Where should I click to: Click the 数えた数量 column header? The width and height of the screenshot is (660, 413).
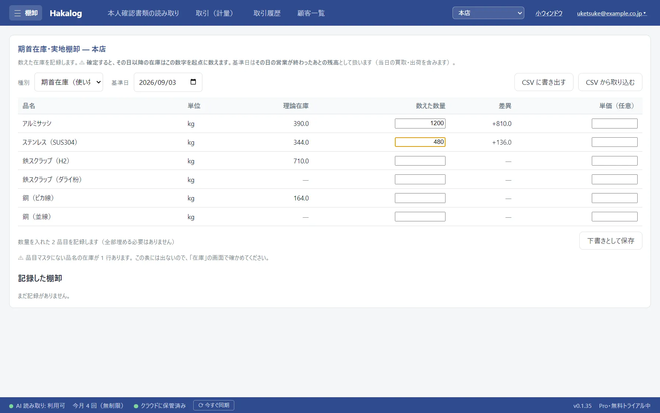click(430, 106)
